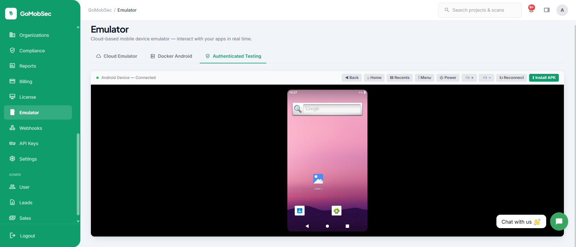Go to the Compliance section
This screenshot has width=587, height=247.
(38, 51)
